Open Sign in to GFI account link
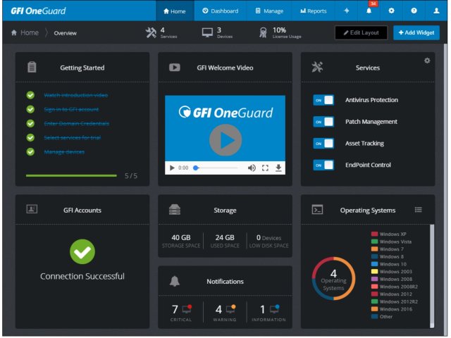 point(71,109)
